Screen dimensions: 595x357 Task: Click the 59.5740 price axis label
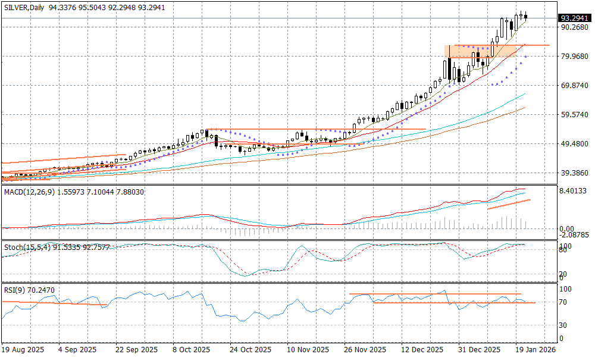[574, 114]
